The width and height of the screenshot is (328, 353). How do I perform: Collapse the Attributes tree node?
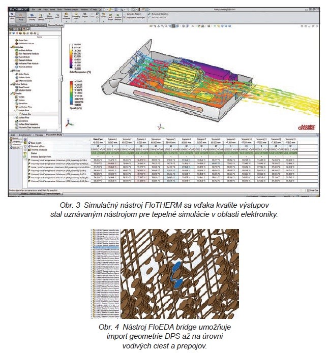coord(11,47)
